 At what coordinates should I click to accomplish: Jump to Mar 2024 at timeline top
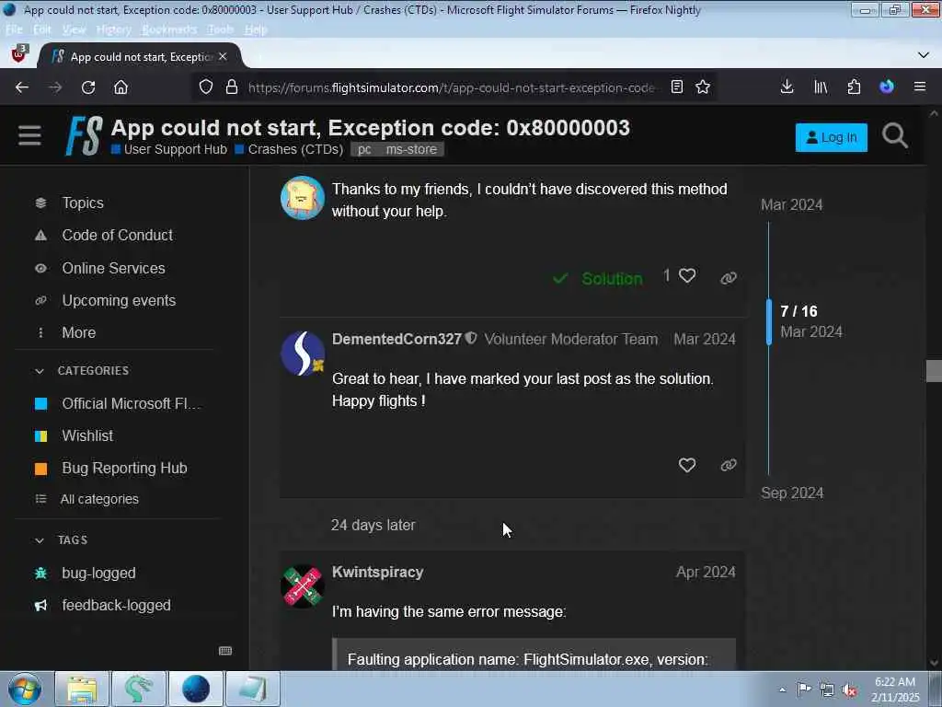[x=791, y=205]
